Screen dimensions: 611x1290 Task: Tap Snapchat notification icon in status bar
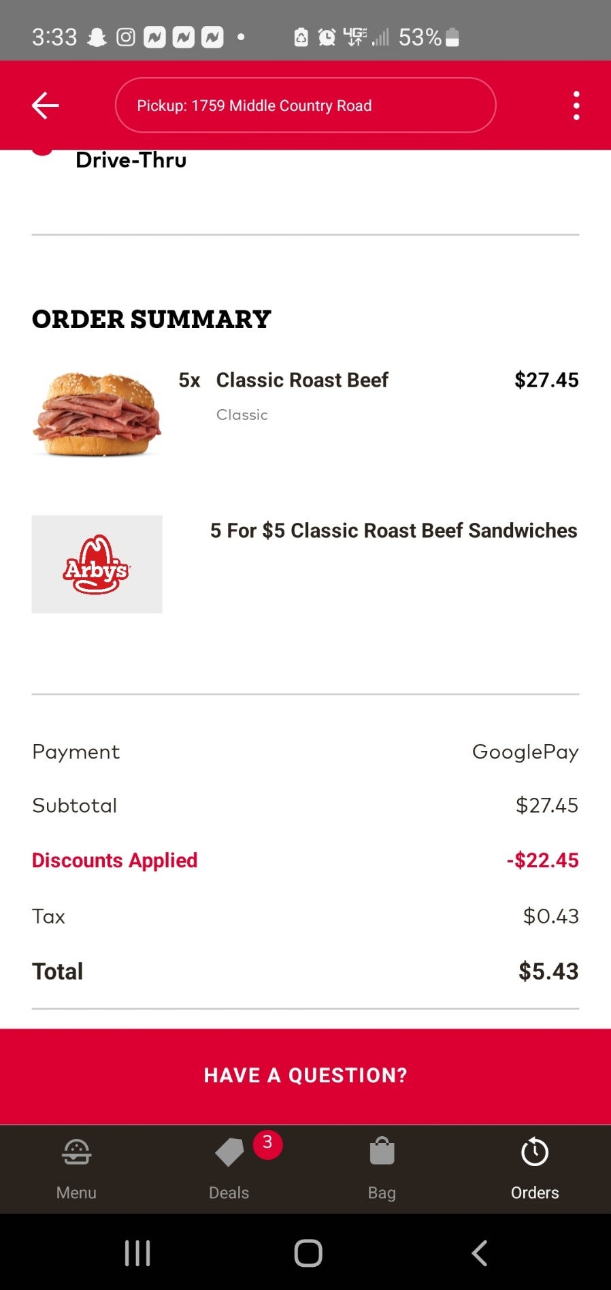(97, 37)
